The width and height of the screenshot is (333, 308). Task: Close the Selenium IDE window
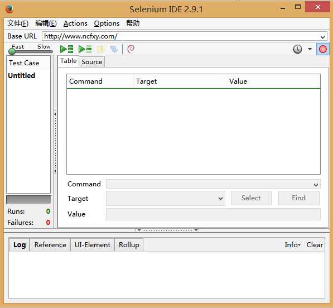[x=318, y=7]
